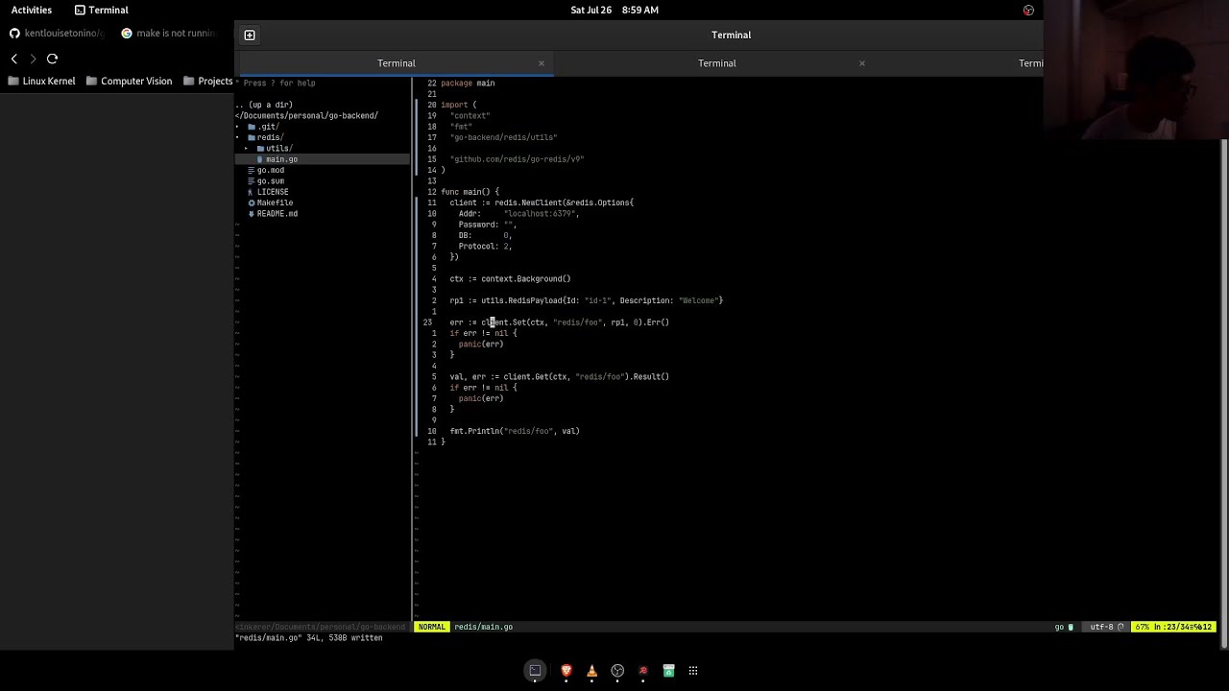Click the "localhost:6379" address string
The height and width of the screenshot is (691, 1229).
pos(540,213)
